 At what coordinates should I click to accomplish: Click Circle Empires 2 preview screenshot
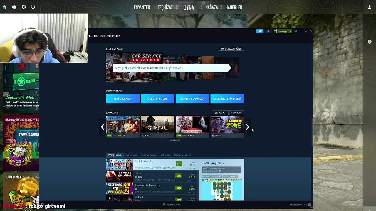[x=222, y=190]
